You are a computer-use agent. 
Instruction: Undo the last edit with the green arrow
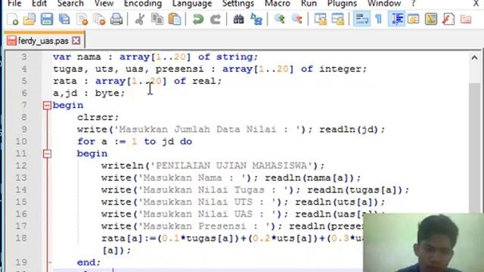coord(198,19)
